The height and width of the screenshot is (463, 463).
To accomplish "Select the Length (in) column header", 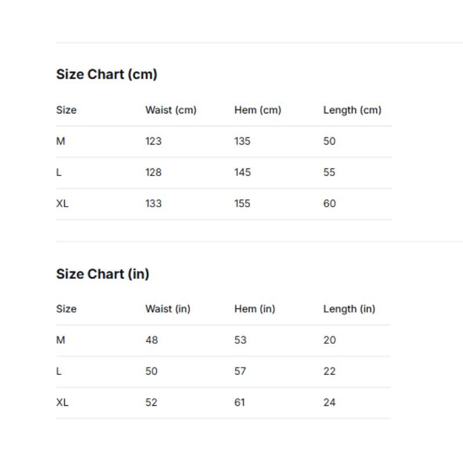I will pyautogui.click(x=349, y=309).
